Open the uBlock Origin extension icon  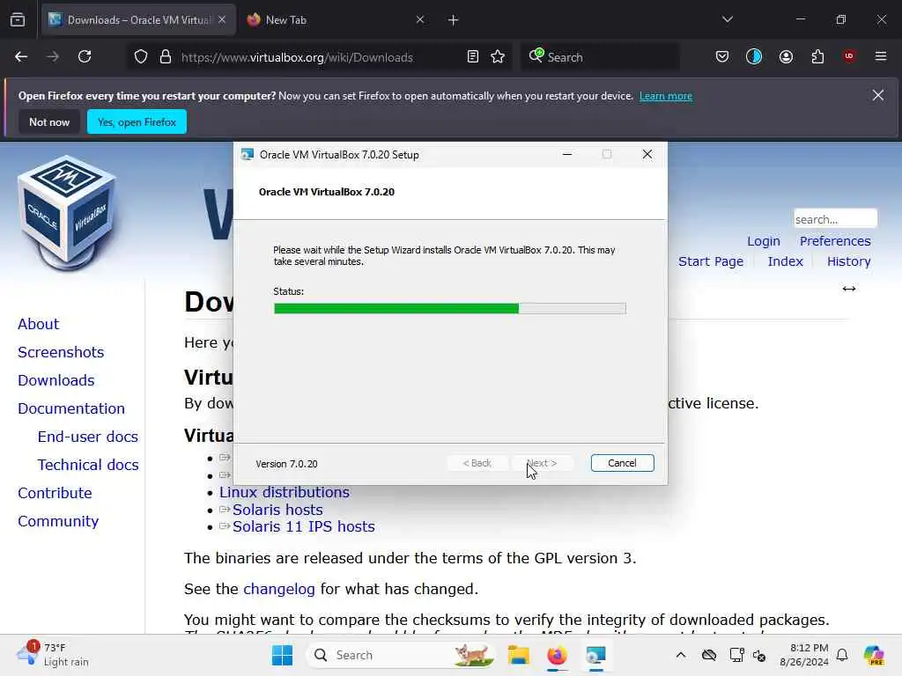coord(849,56)
